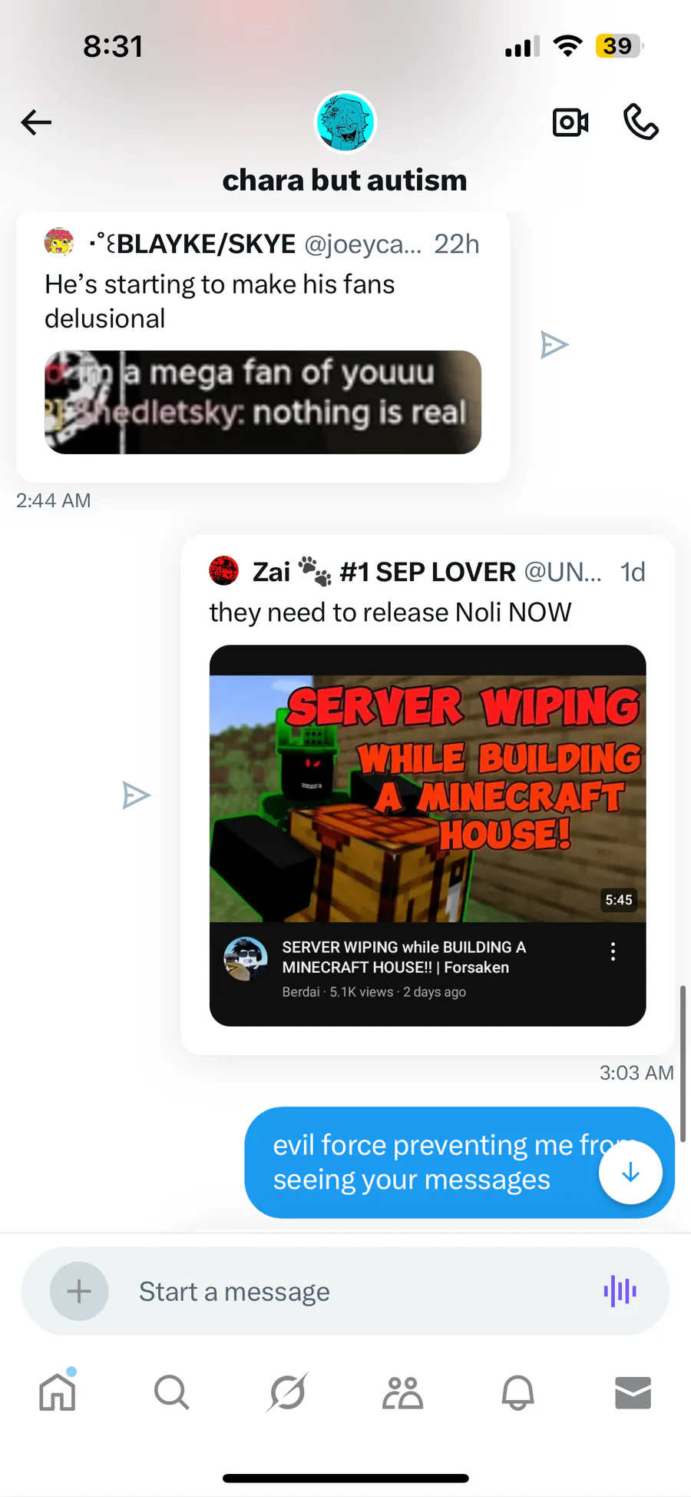Screen dimensions: 691x1497
Task: Open the Communities tab
Action: click(402, 1392)
